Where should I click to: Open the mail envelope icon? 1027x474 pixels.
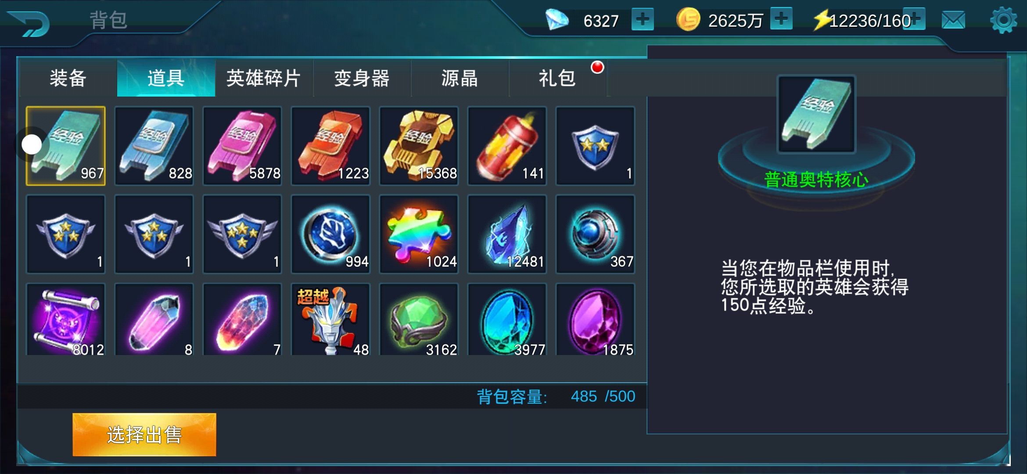pyautogui.click(x=953, y=20)
